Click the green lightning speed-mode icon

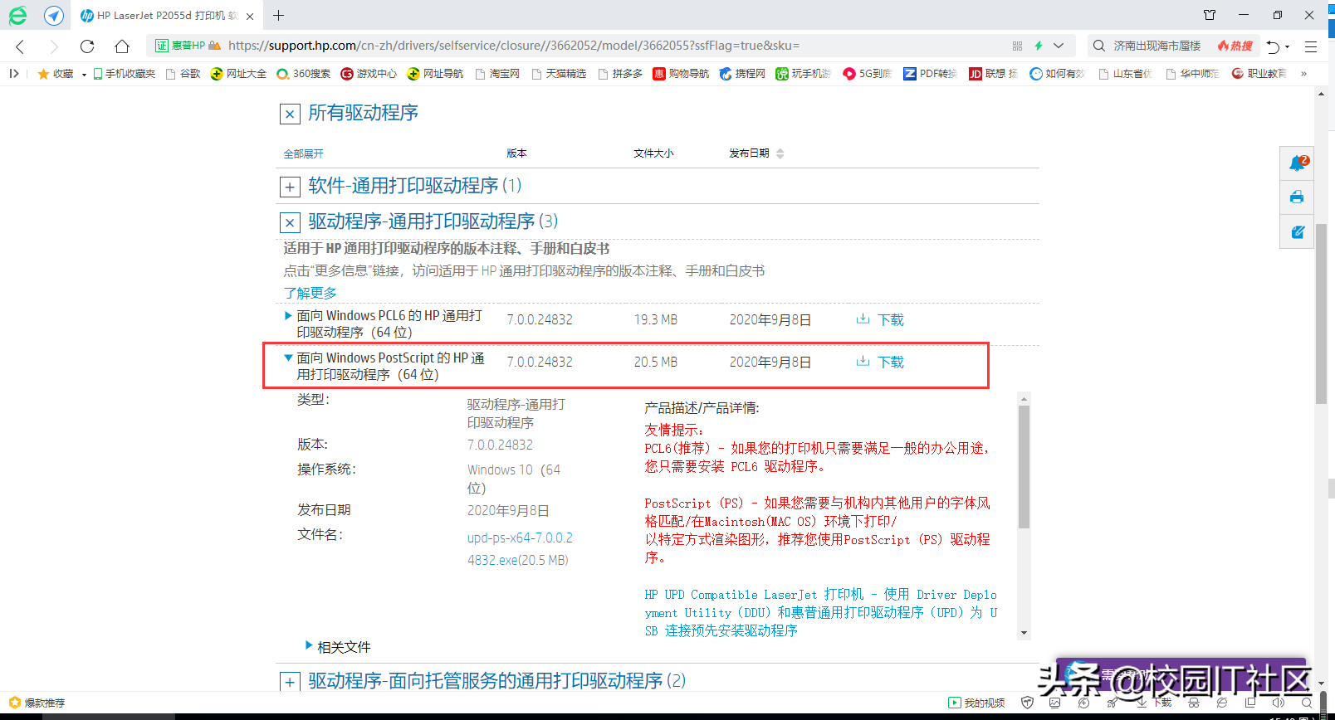click(x=1039, y=46)
